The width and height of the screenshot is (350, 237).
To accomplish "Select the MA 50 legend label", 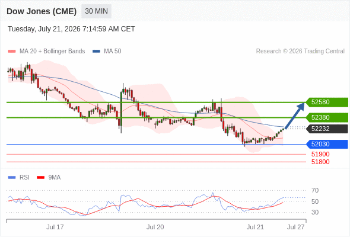I will (113, 52).
